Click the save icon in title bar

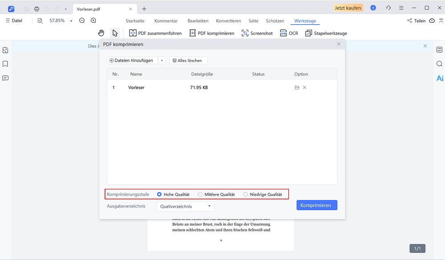27,9
